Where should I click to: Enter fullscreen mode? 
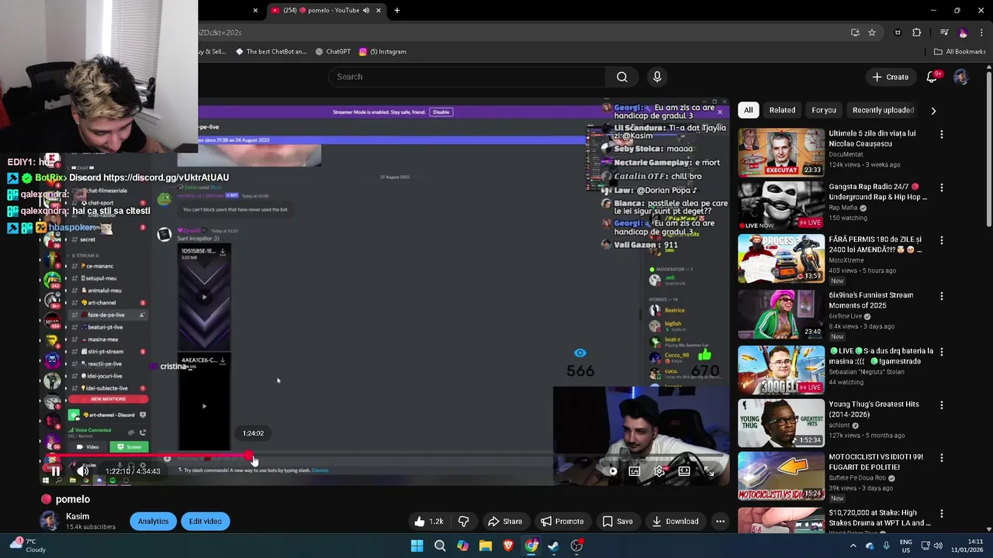pyautogui.click(x=709, y=471)
